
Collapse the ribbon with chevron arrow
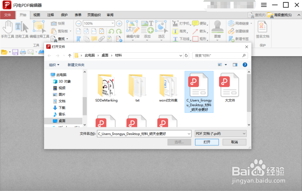coord(299,15)
